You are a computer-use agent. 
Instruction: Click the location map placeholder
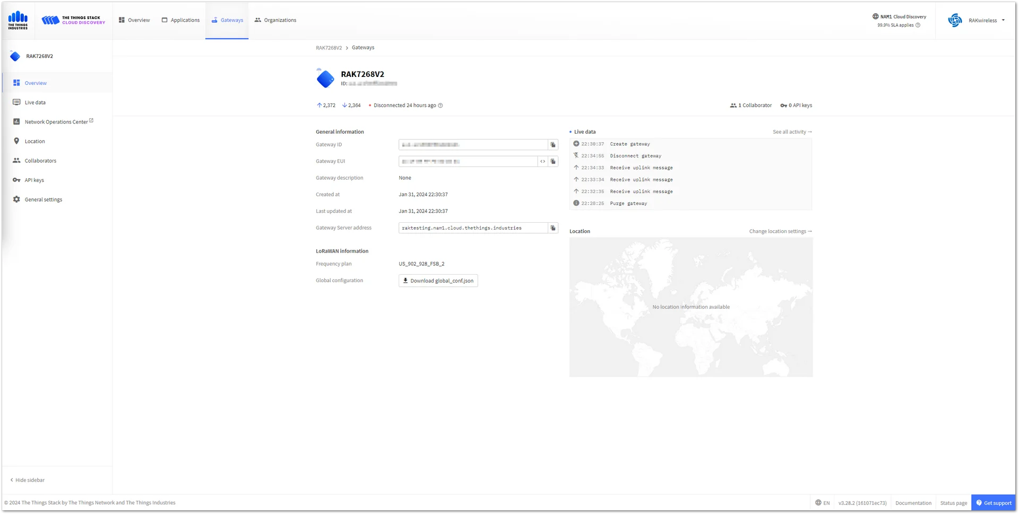point(691,307)
